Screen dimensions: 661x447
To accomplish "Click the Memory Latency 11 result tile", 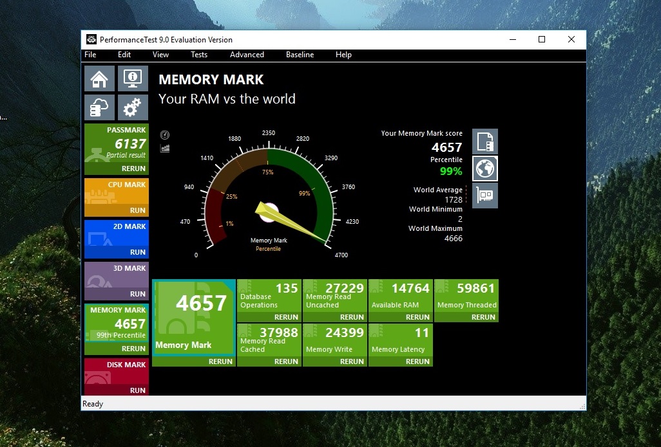I will (401, 340).
